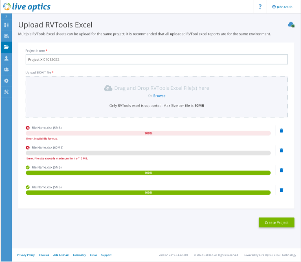Select the open folder projects icon
Image resolution: width=301 pixels, height=262 pixels.
[x=6, y=47]
